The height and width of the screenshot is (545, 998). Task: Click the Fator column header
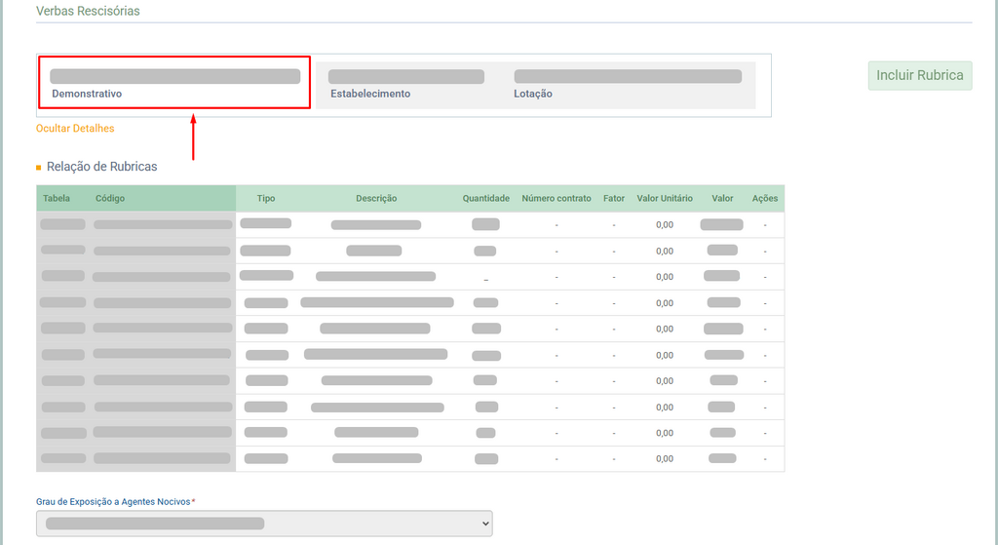614,198
